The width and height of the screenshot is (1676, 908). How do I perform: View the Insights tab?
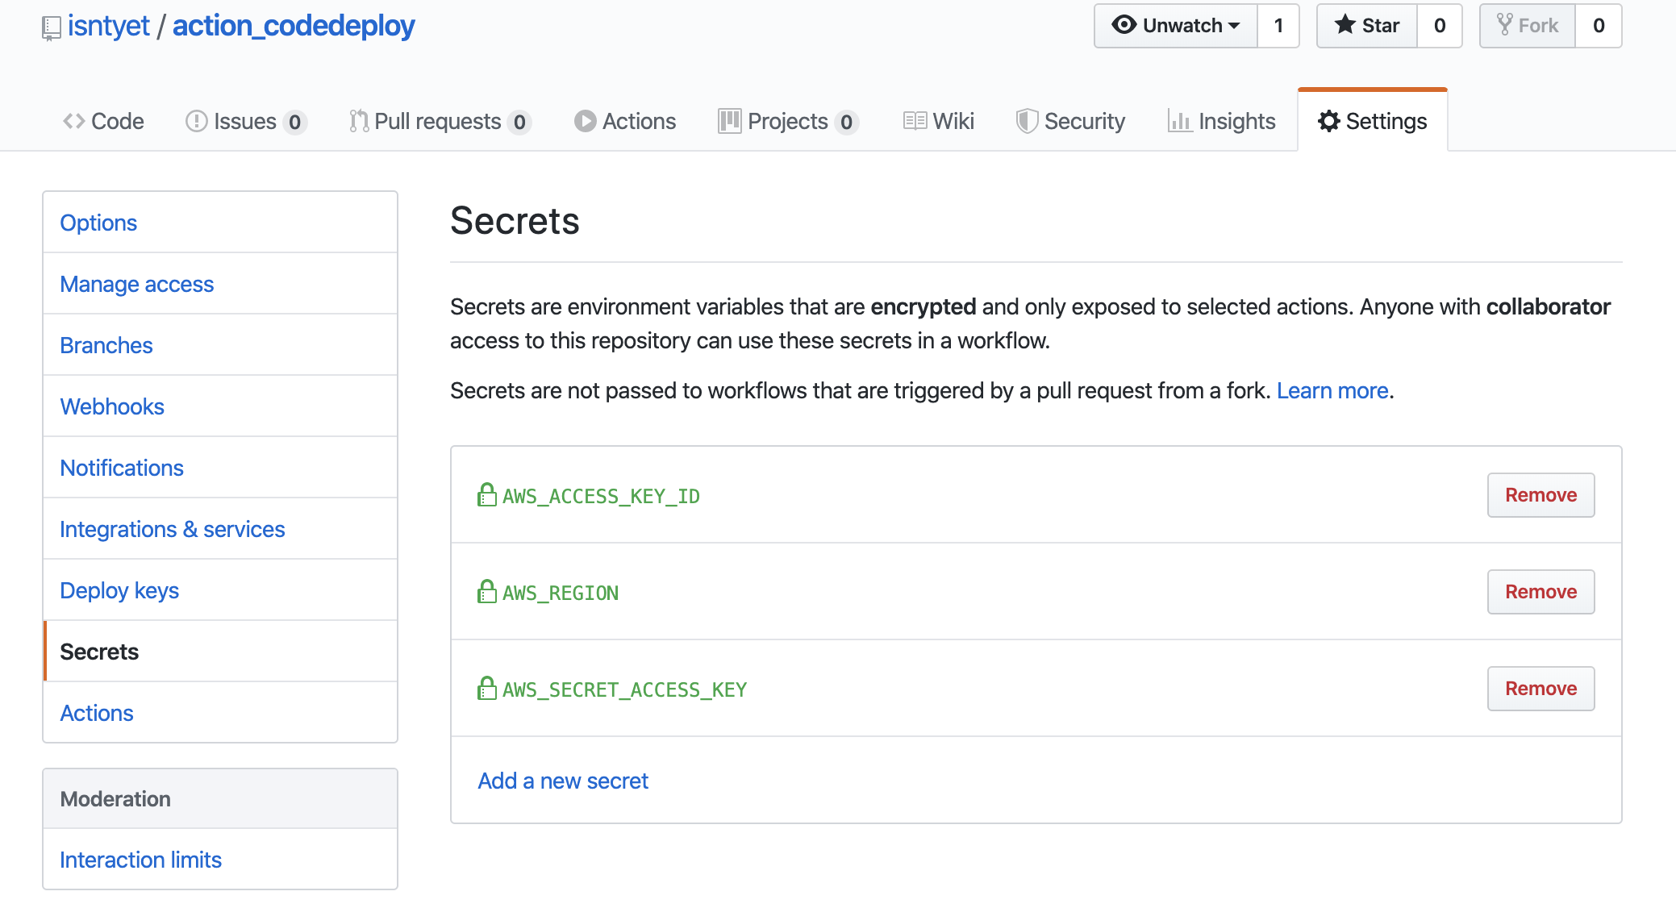point(1222,121)
